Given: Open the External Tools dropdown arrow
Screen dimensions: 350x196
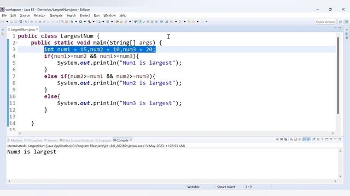Looking at the screenshot, I should [94, 22].
